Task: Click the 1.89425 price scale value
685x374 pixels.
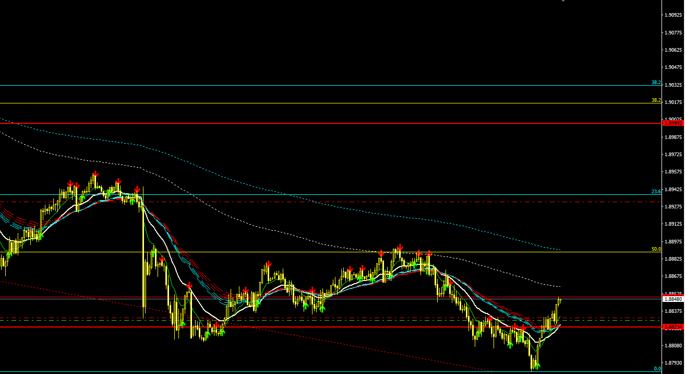Action: (x=674, y=189)
